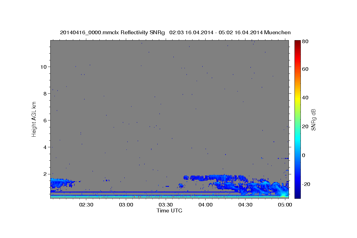Click the 'Height AGL km' axis label
This screenshot has width=357, height=238.
pos(34,119)
